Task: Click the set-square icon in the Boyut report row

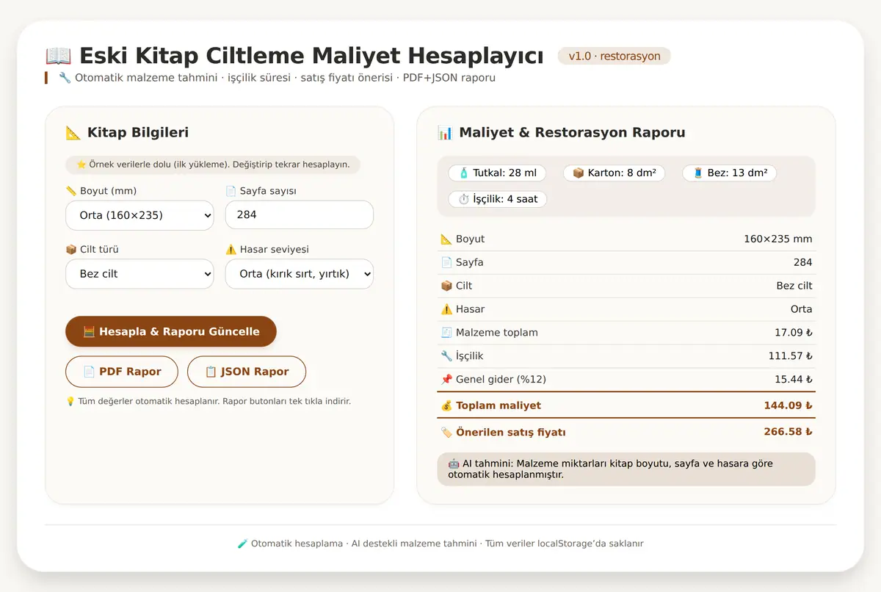Action: [446, 239]
